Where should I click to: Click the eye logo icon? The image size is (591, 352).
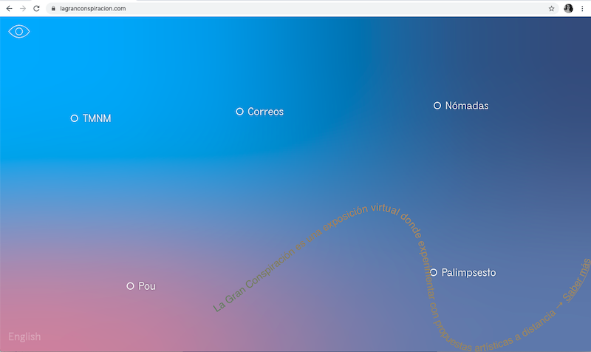point(18,32)
